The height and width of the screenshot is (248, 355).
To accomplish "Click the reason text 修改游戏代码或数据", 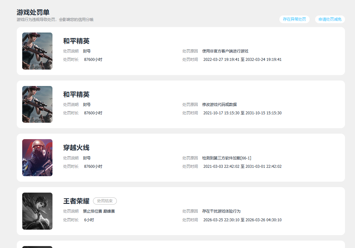I will 220,105.
